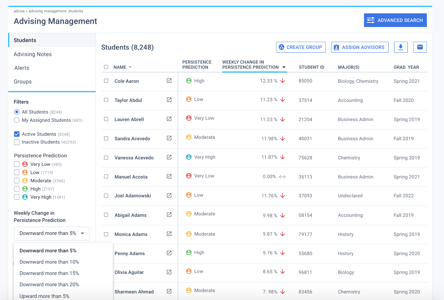This screenshot has height=300, width=444.
Task: Click the Major(s) column header
Action: point(349,67)
